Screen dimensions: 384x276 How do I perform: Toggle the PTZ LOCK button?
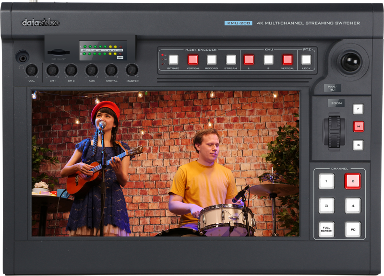pyautogui.click(x=306, y=59)
